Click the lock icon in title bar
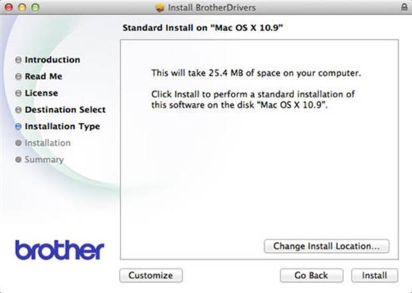This screenshot has height=293, width=412. coord(404,7)
